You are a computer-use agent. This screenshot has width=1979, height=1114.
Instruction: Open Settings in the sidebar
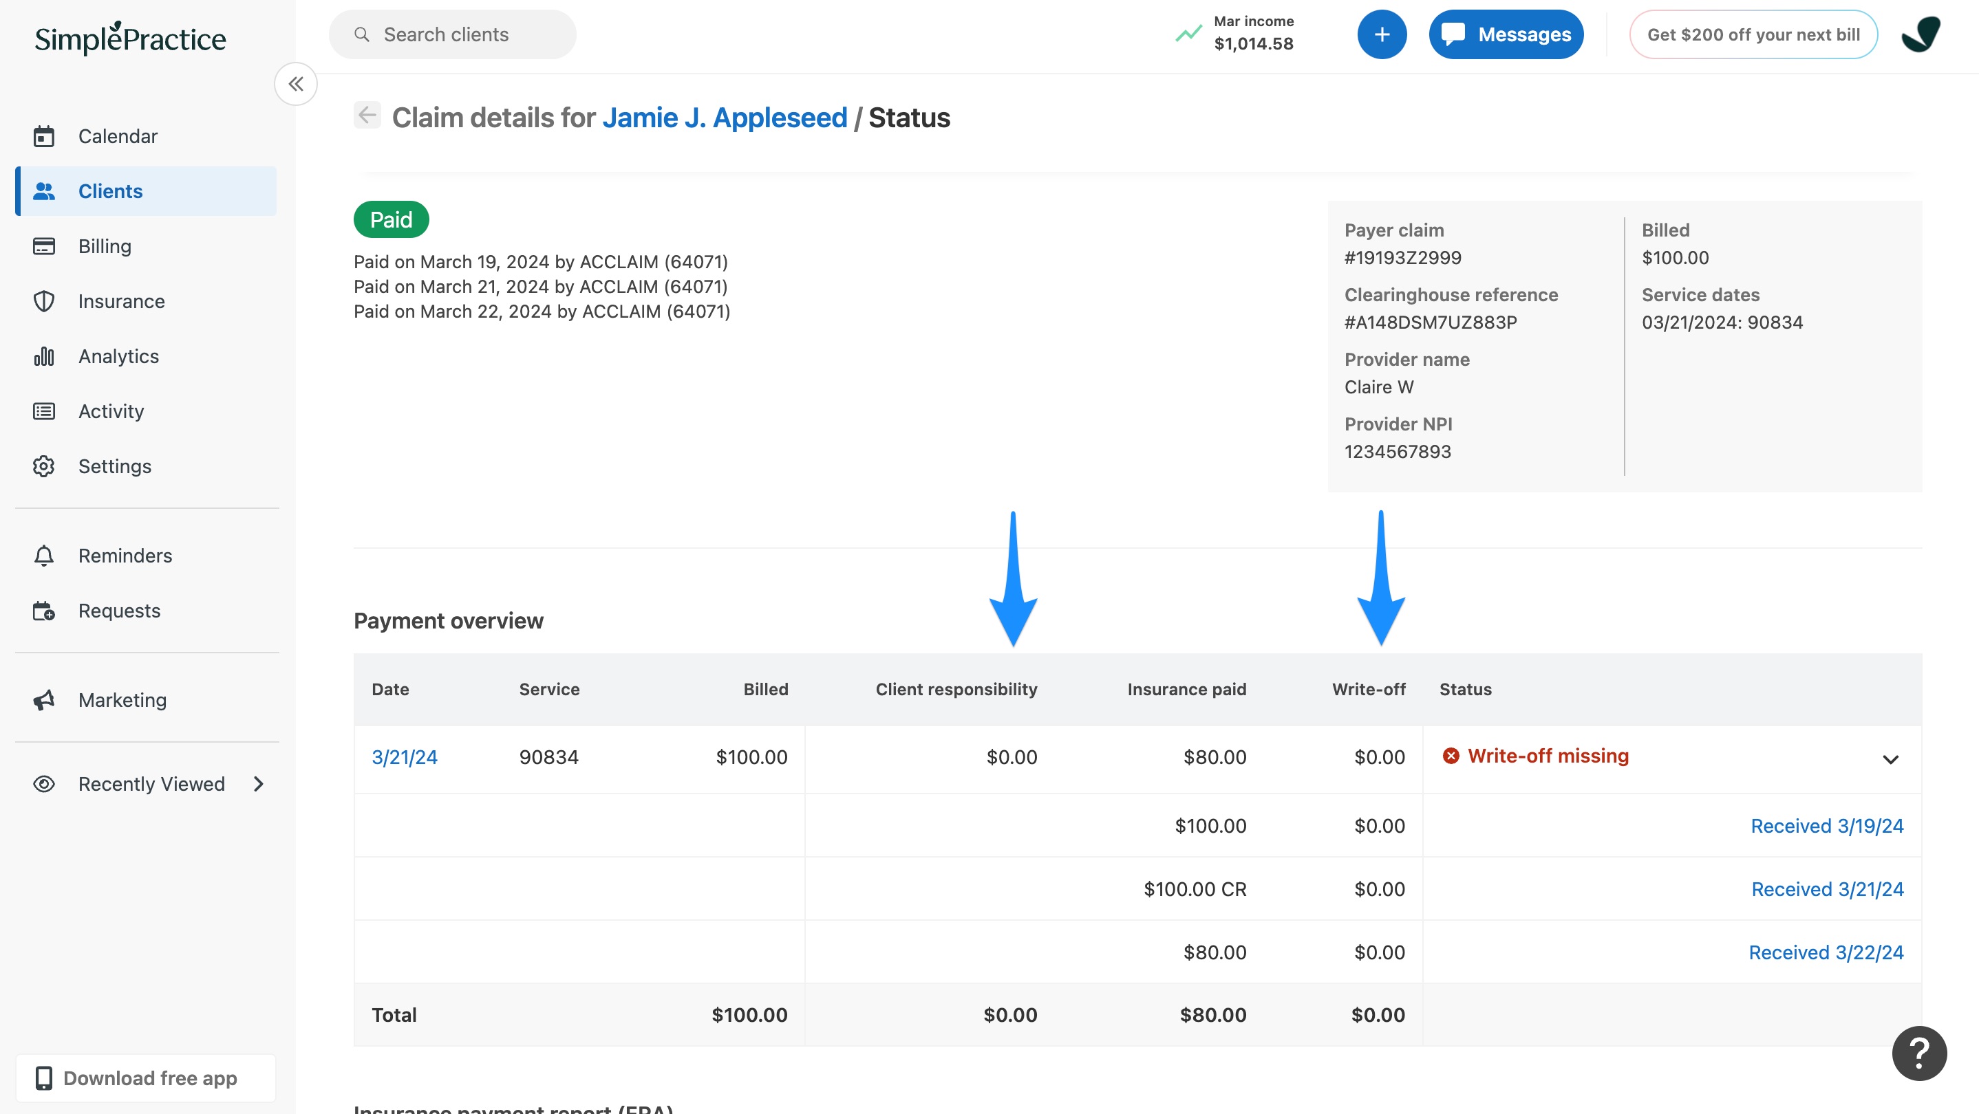[x=146, y=466]
